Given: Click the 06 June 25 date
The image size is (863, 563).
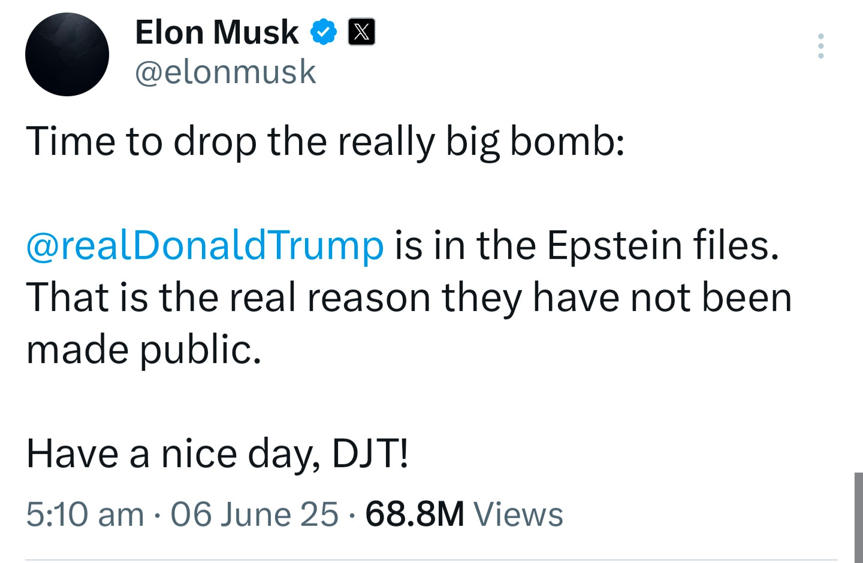Looking at the screenshot, I should [254, 514].
